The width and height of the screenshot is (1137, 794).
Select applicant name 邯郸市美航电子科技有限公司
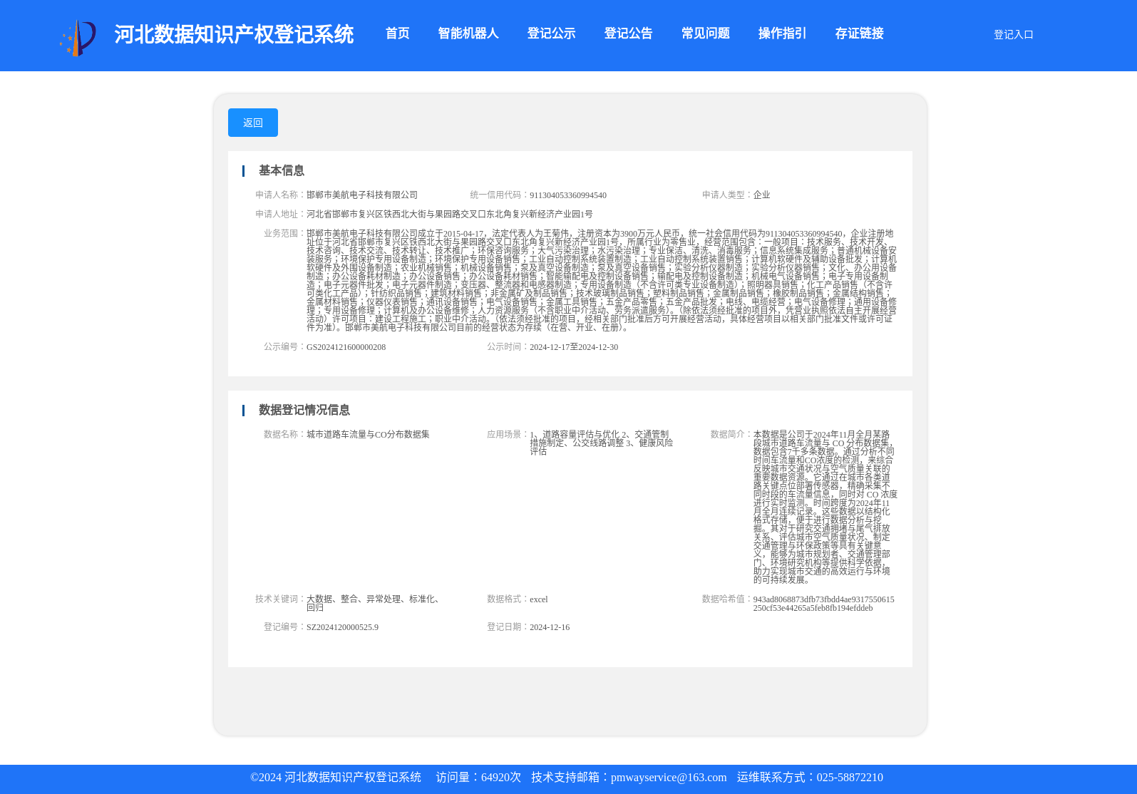coord(362,195)
